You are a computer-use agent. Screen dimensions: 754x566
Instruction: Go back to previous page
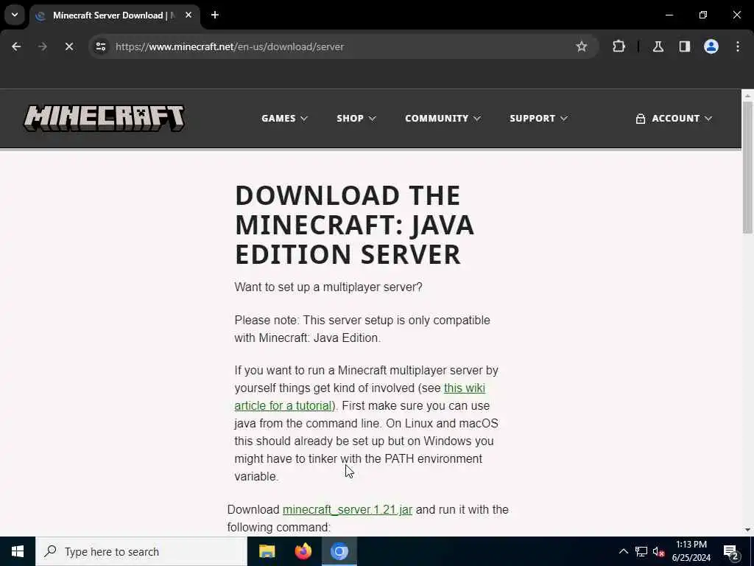(x=16, y=46)
